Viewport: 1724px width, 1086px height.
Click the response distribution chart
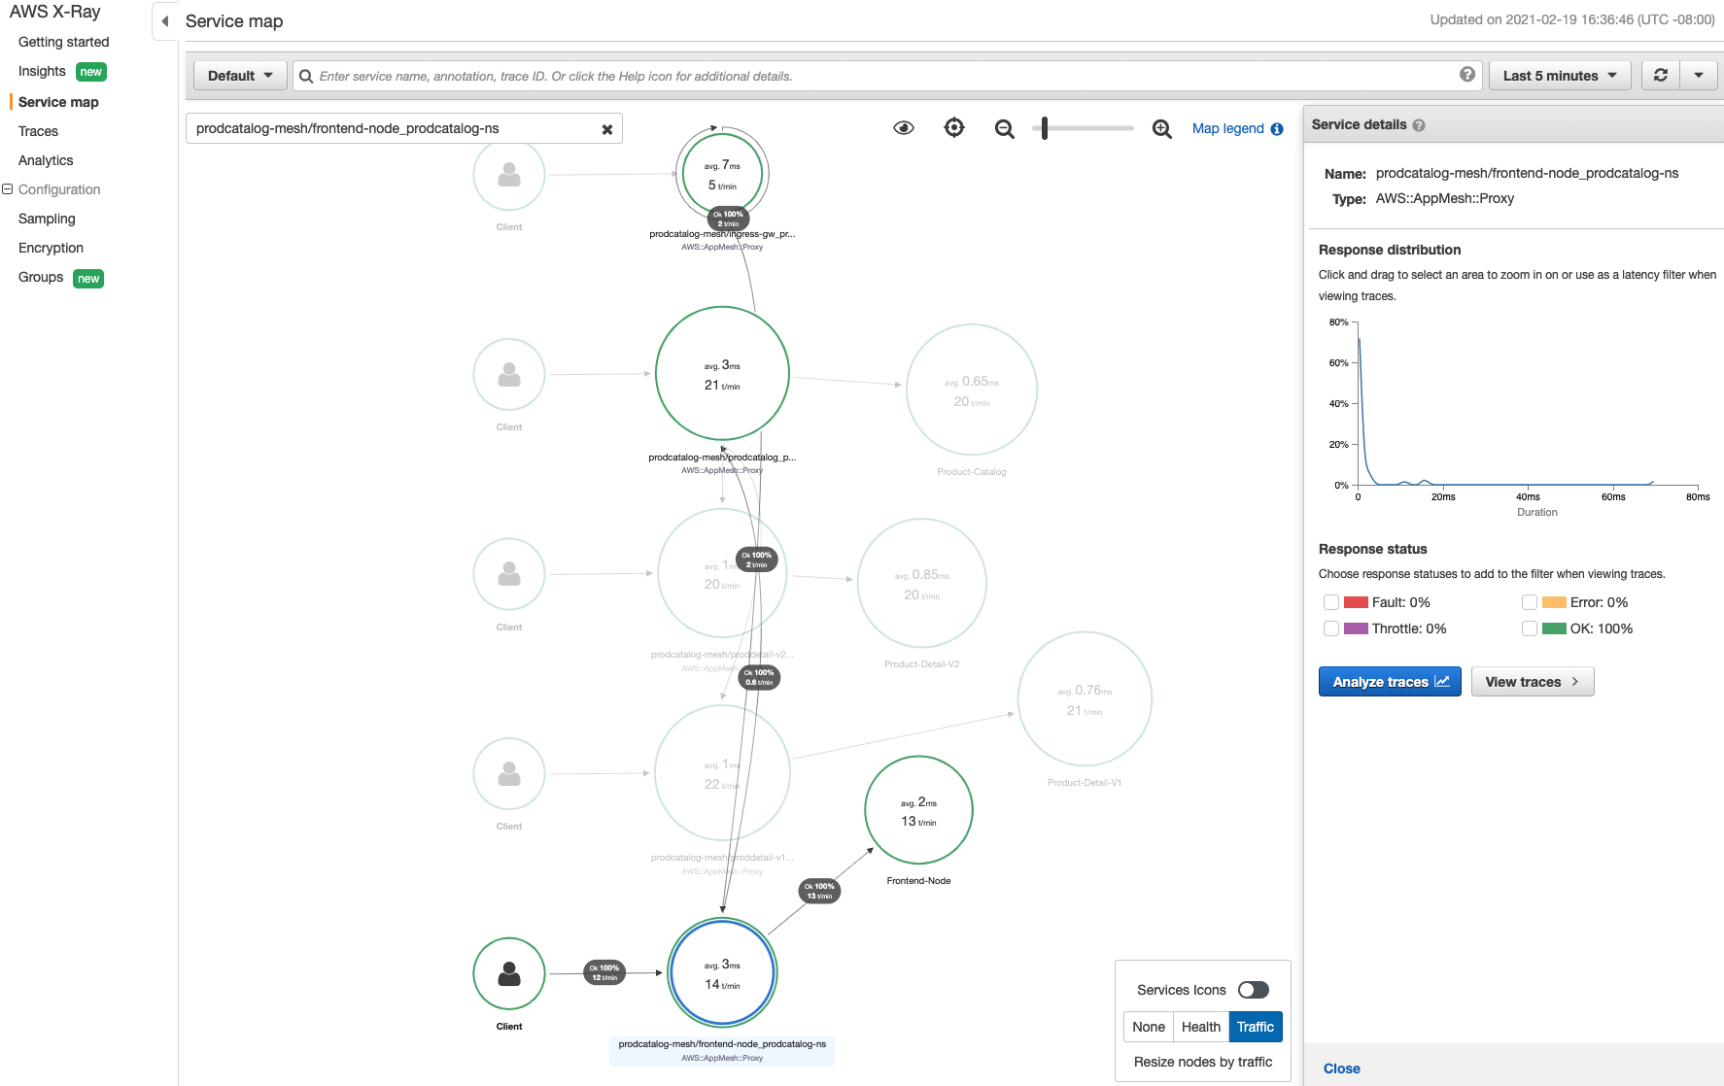pos(1527,404)
